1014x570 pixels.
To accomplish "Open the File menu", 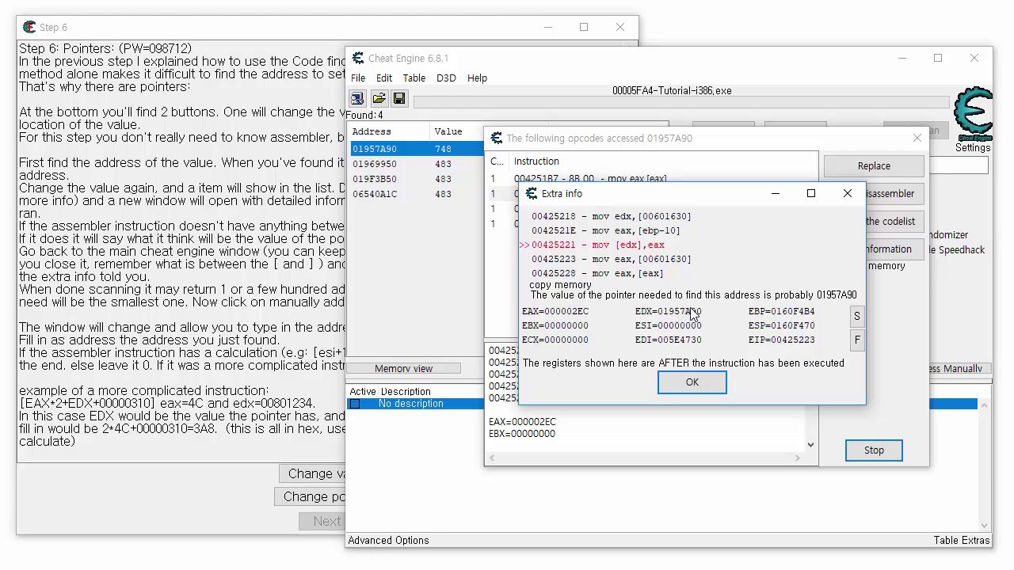I will (x=358, y=78).
